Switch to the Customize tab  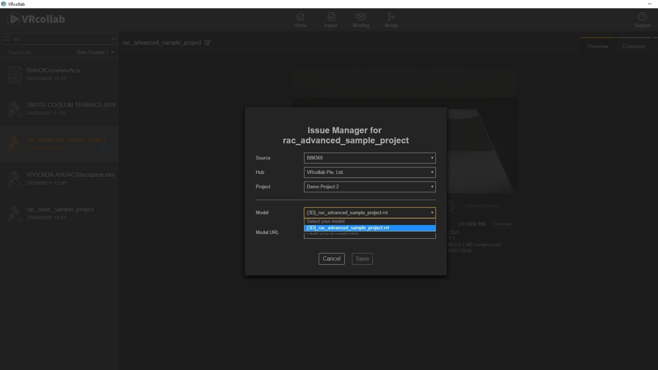(x=634, y=46)
